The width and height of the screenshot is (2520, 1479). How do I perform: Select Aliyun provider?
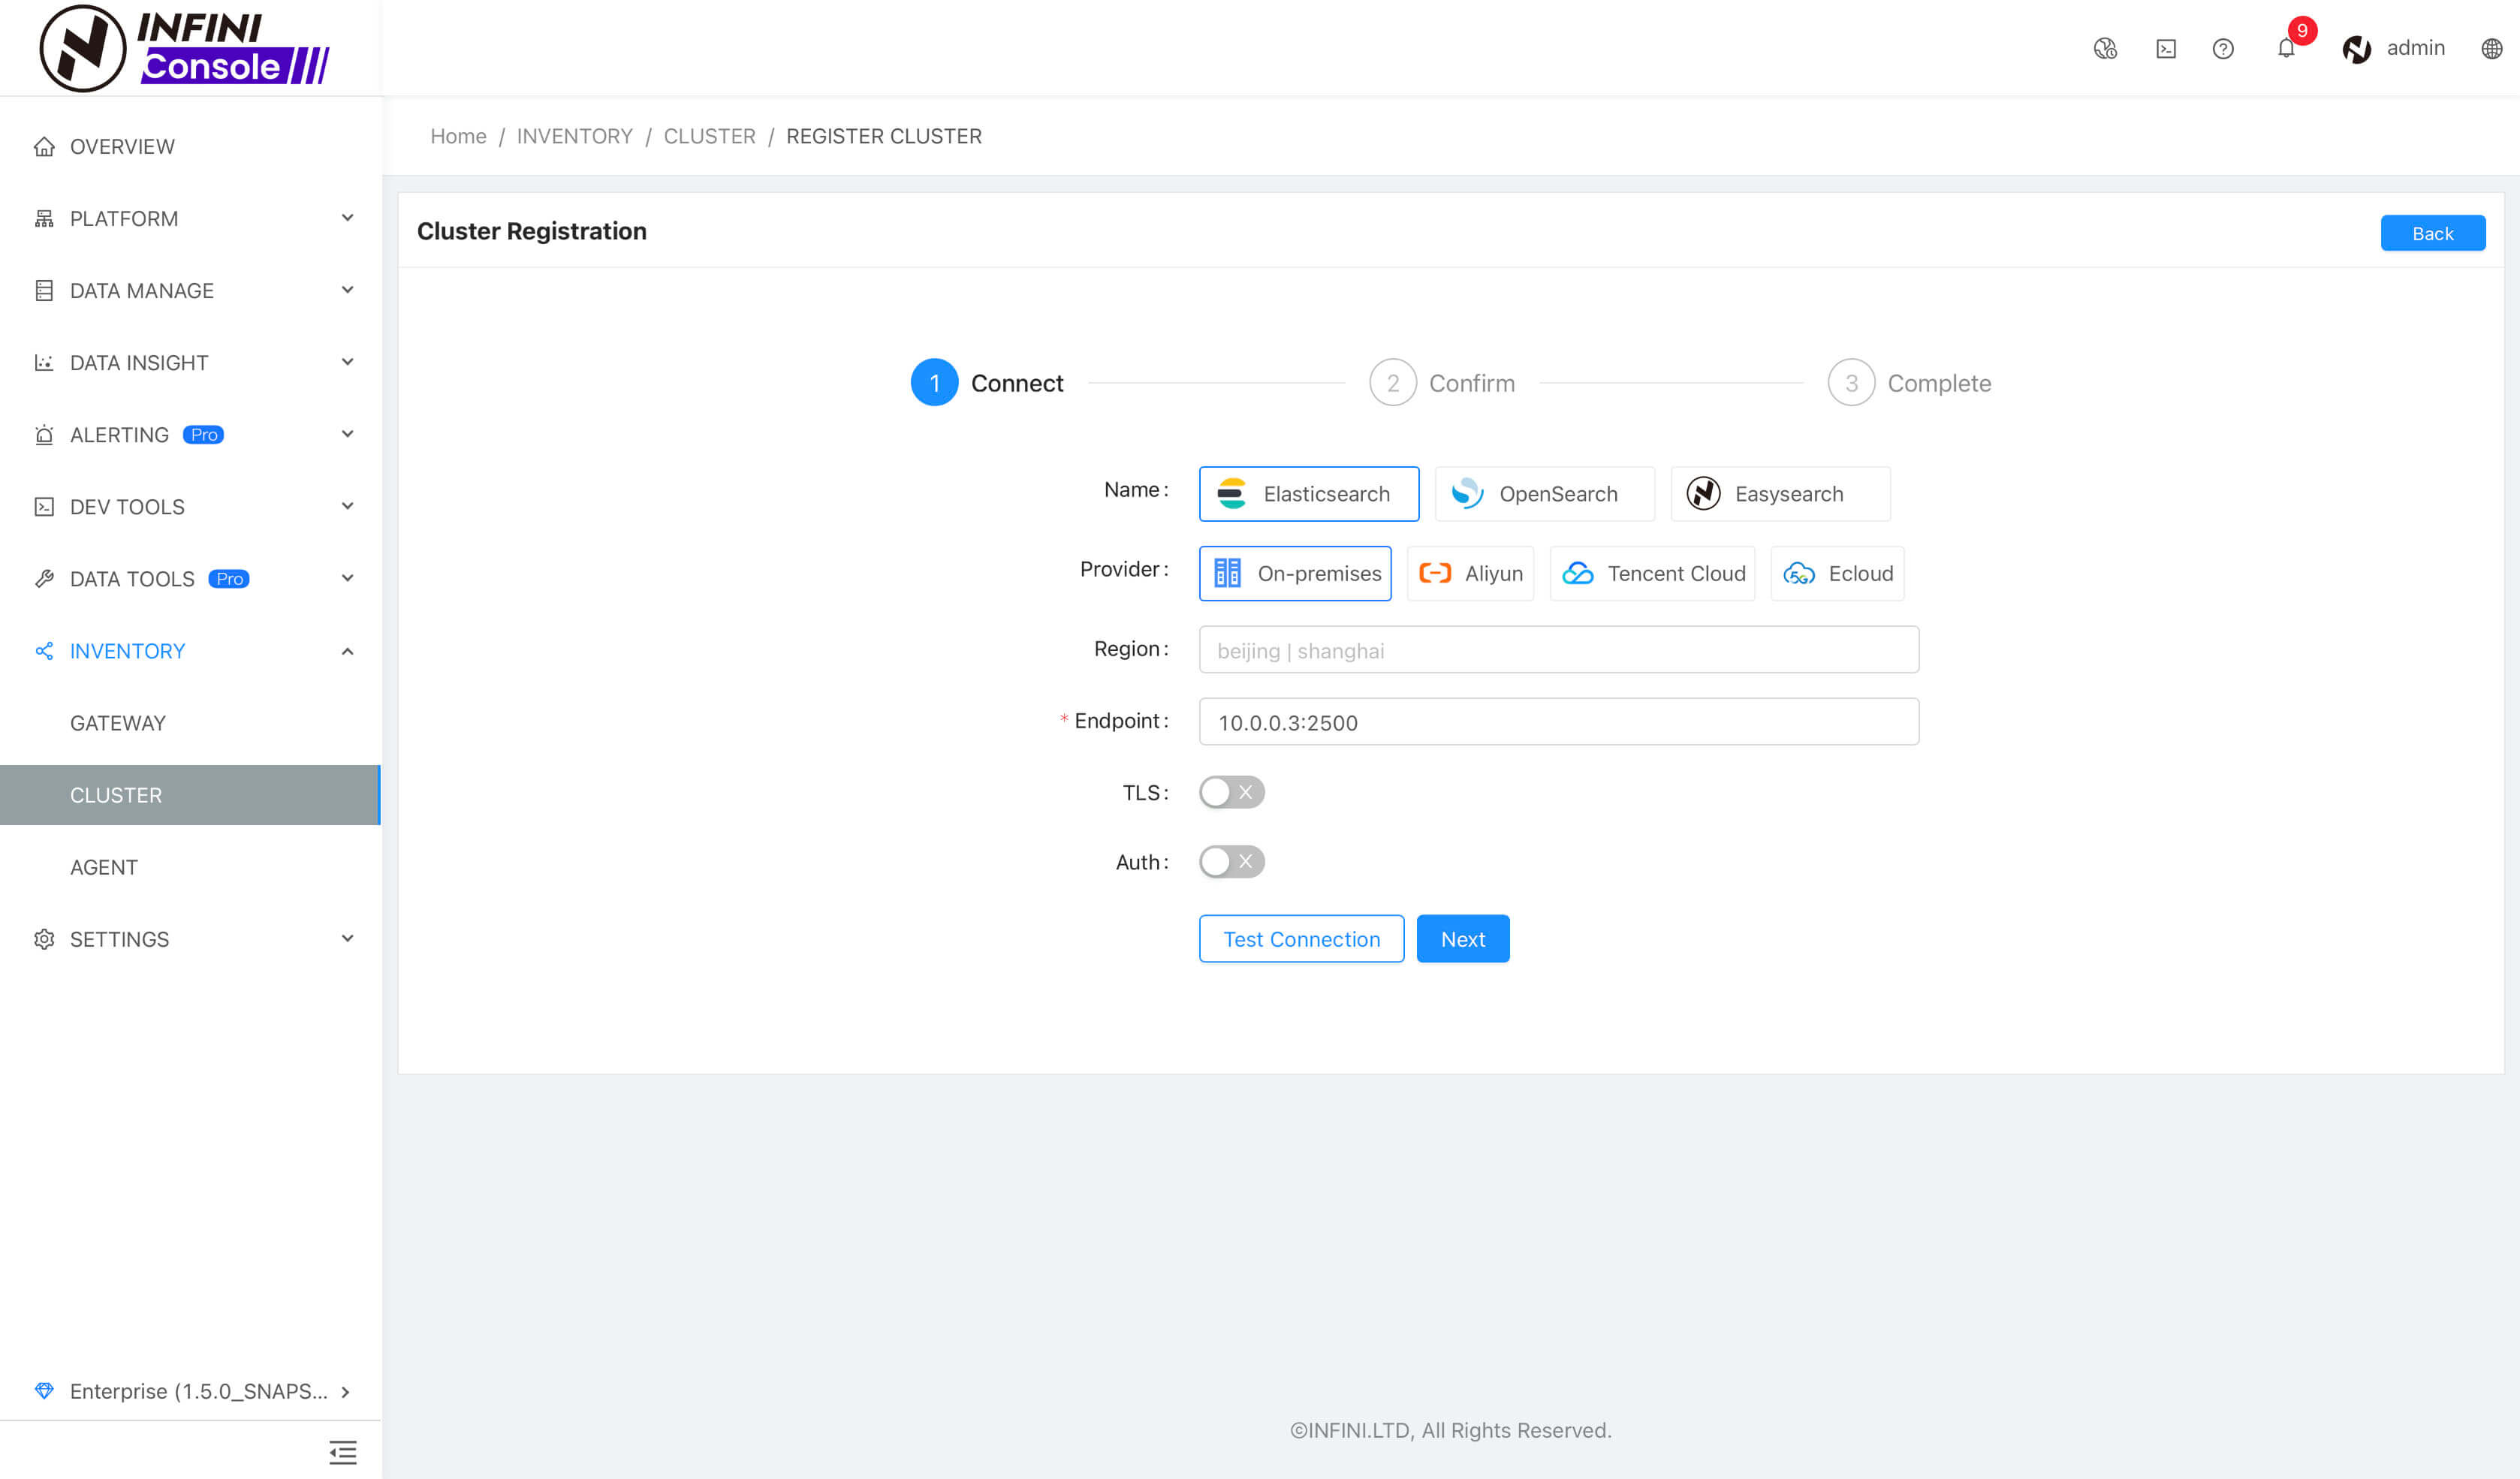(1470, 573)
